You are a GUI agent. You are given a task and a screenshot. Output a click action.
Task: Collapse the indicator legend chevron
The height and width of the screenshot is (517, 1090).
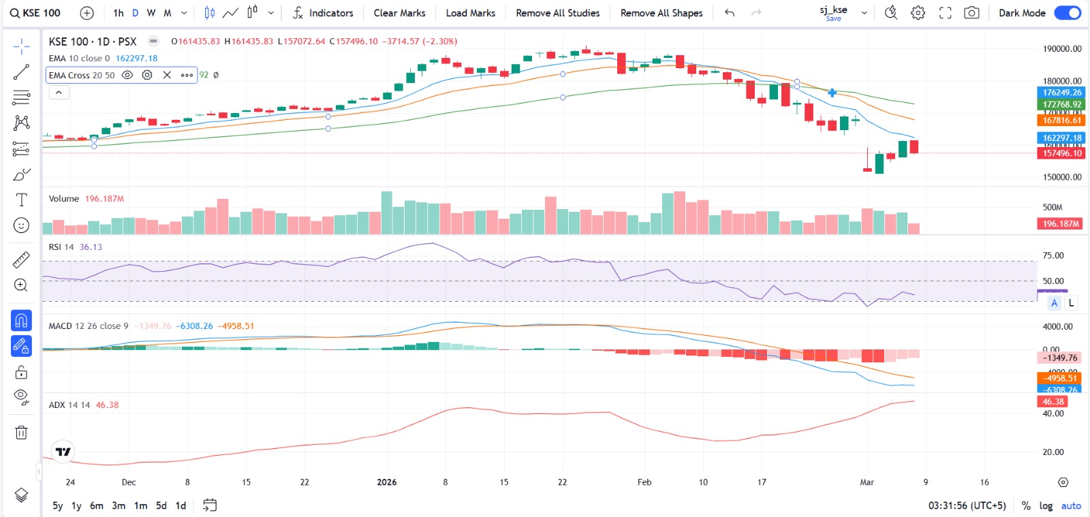(x=59, y=93)
